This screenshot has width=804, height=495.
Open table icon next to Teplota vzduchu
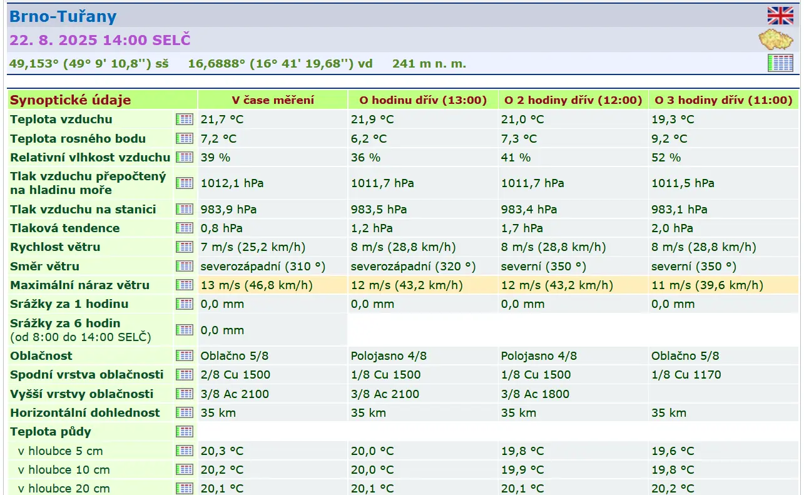coord(185,119)
